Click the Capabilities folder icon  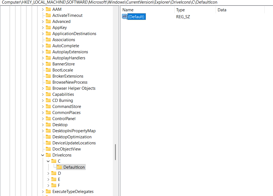[48, 94]
